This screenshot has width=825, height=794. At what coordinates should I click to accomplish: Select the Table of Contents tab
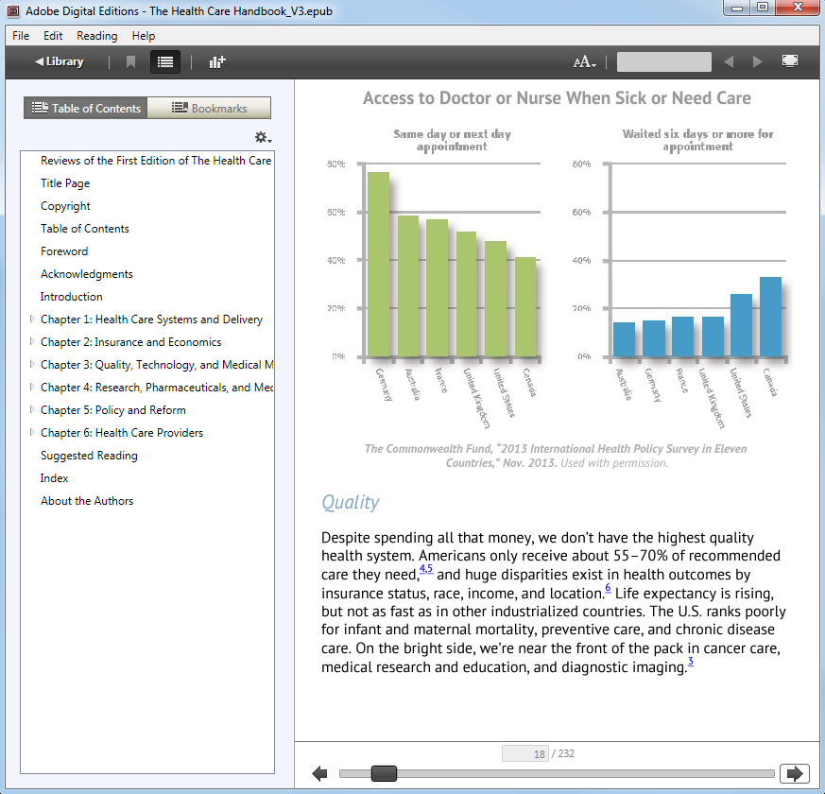click(x=86, y=109)
